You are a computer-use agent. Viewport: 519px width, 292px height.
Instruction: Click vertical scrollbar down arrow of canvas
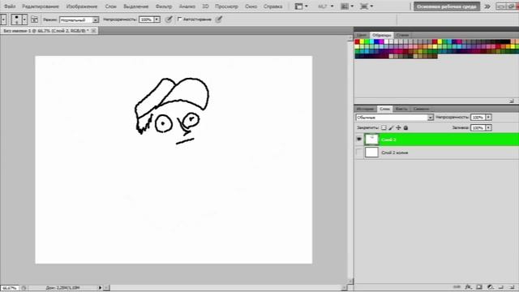tap(350, 281)
